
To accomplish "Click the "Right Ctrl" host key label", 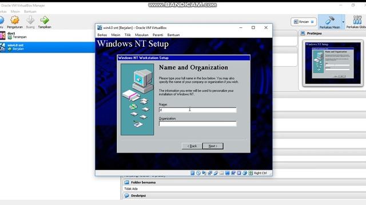I will [x=260, y=173].
